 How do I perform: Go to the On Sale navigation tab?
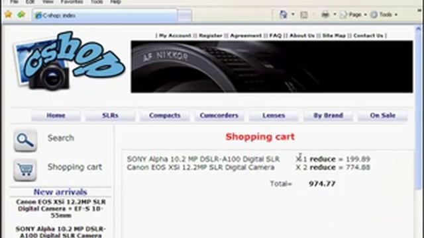383,116
